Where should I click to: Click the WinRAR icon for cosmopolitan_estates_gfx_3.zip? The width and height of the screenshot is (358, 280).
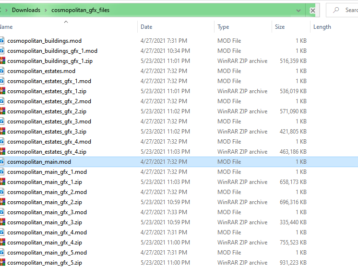click(x=2, y=132)
